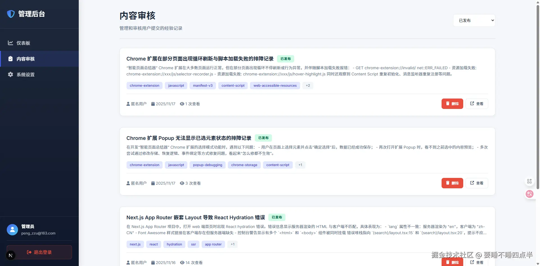The image size is (540, 266).
Task: Click the pink translate floating icon
Action: [x=530, y=194]
